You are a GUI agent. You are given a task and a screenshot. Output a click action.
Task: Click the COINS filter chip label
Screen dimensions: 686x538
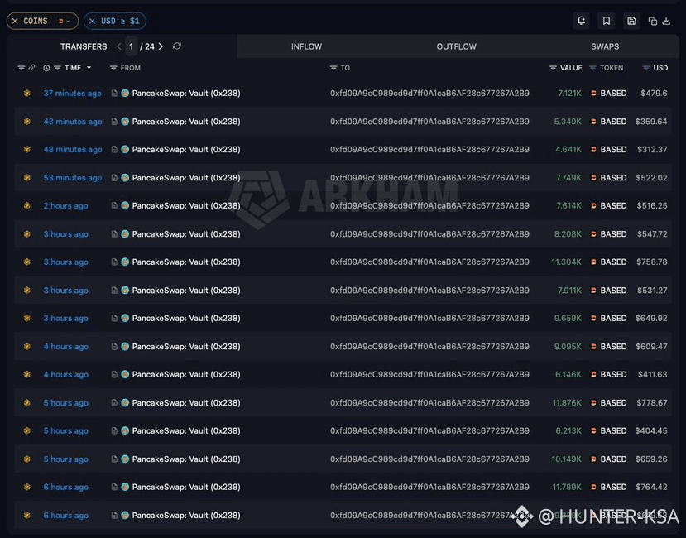36,21
